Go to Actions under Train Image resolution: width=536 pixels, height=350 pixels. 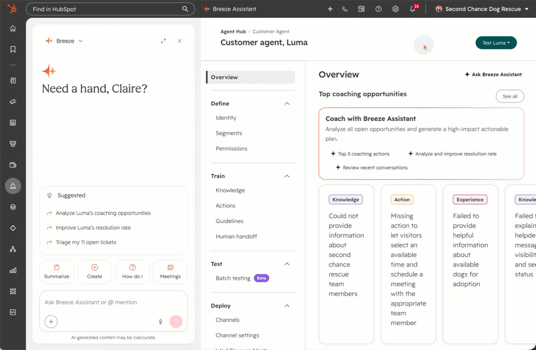pos(225,206)
